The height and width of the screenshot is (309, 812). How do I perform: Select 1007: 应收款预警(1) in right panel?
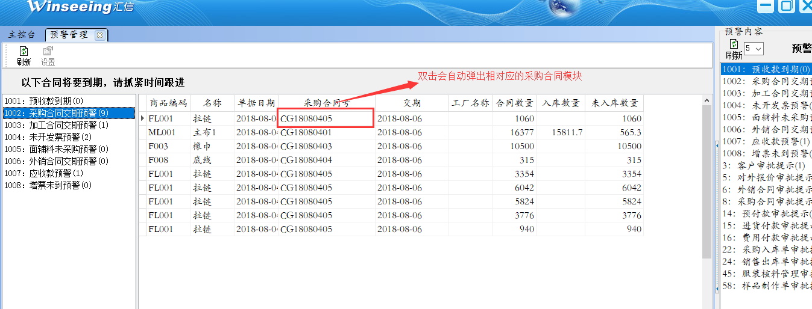tap(766, 141)
